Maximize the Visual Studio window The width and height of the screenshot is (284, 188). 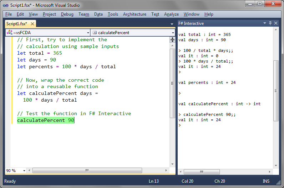point(259,4)
